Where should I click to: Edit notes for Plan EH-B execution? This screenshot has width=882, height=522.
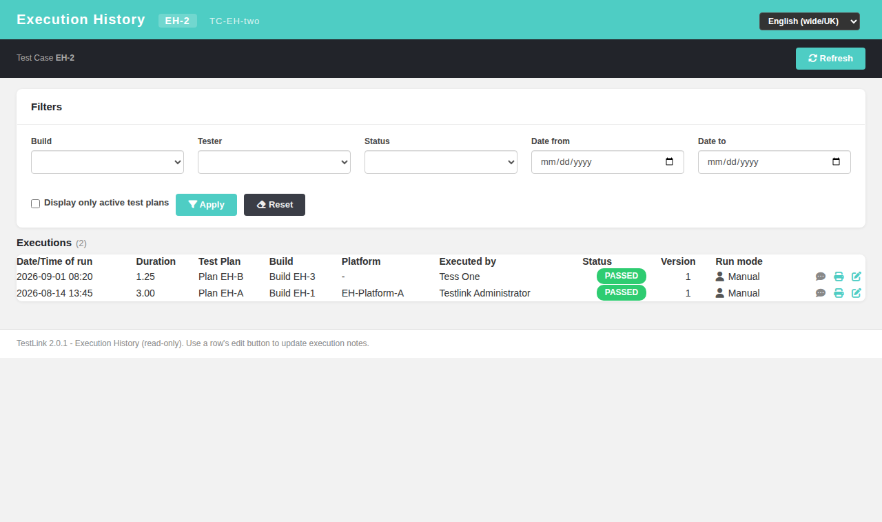point(857,277)
